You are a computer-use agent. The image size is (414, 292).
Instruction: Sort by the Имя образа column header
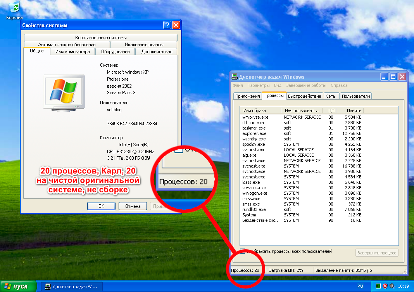(x=261, y=111)
